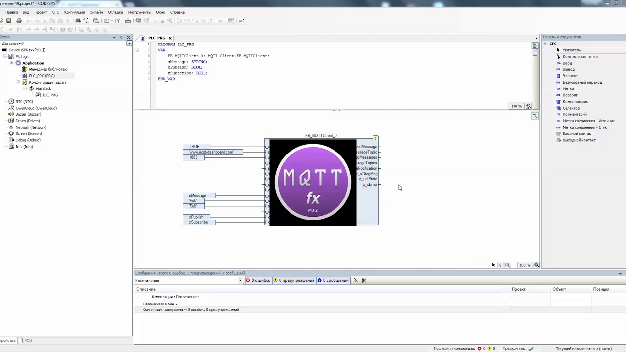Open the Компиляция menu

click(x=74, y=12)
